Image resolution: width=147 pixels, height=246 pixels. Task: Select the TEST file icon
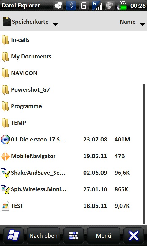[x=5, y=206]
